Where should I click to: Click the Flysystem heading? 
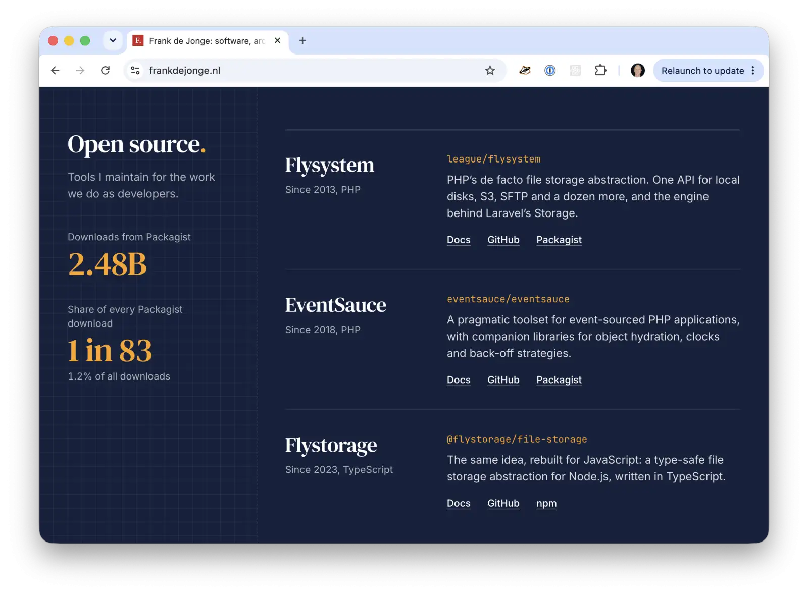pyautogui.click(x=329, y=166)
